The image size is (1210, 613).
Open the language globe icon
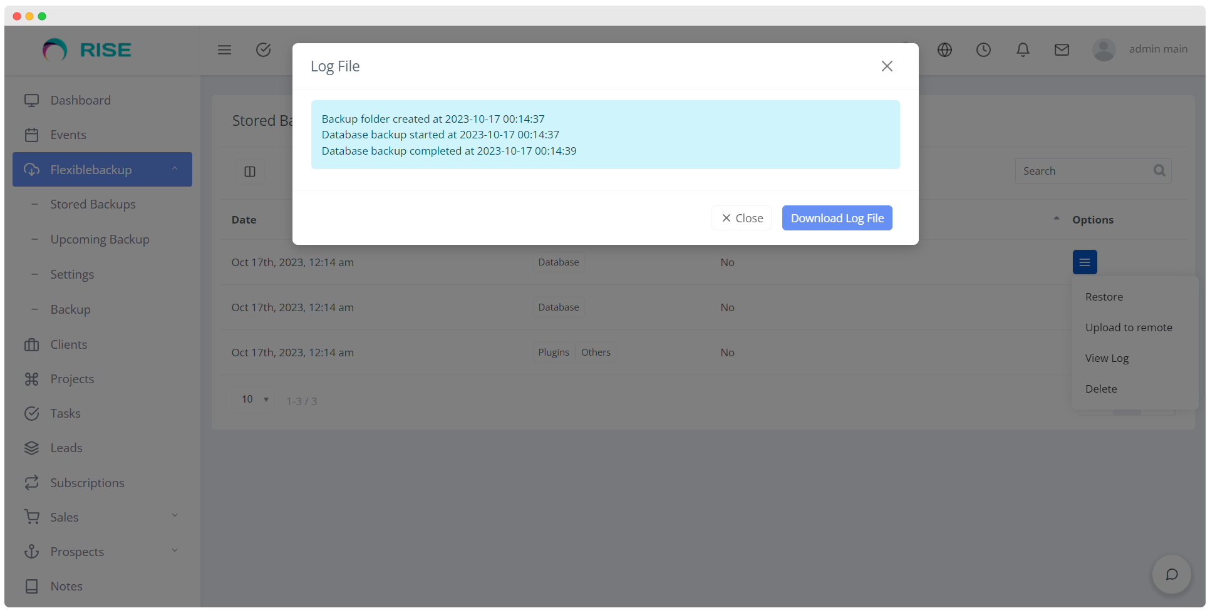click(x=944, y=50)
